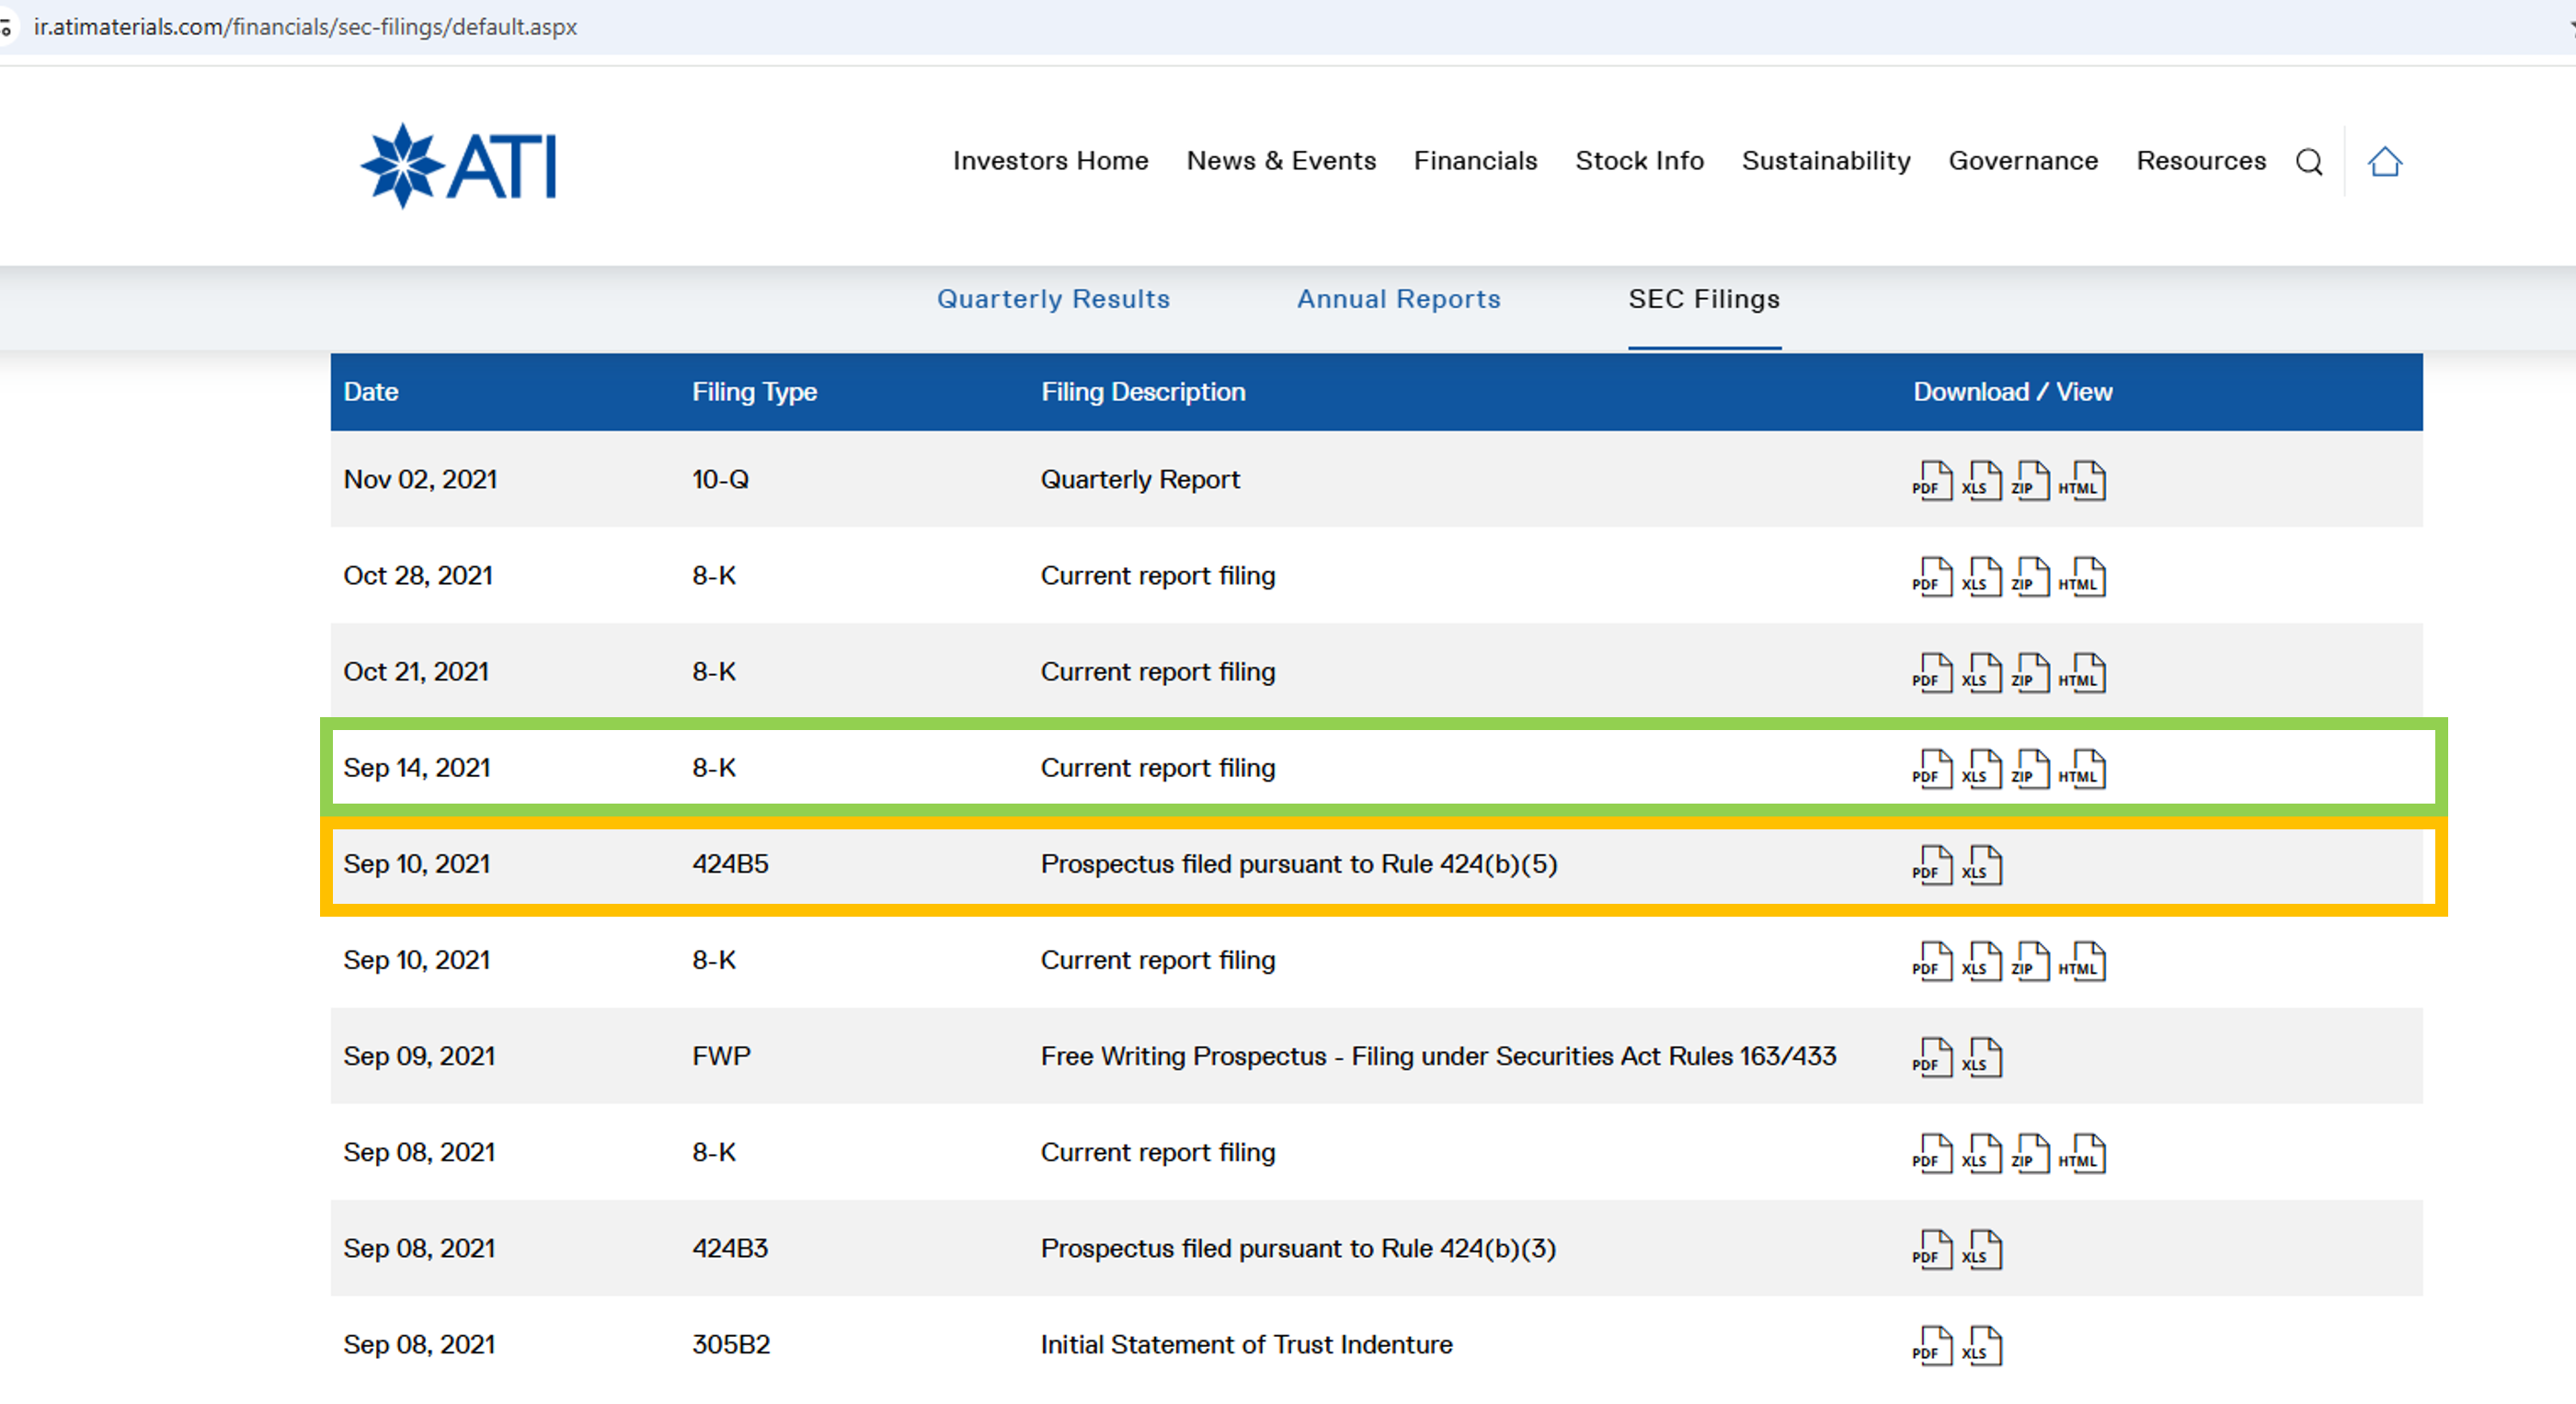This screenshot has width=2576, height=1404.
Task: Download PDF of Nov 02 10-Q report
Action: tap(1931, 481)
